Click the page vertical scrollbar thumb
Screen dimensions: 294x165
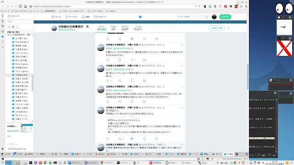pos(248,77)
